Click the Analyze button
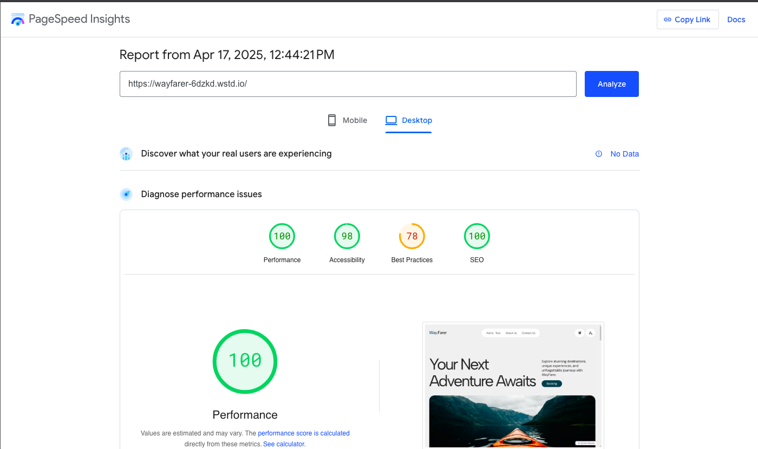This screenshot has width=758, height=449. [612, 84]
